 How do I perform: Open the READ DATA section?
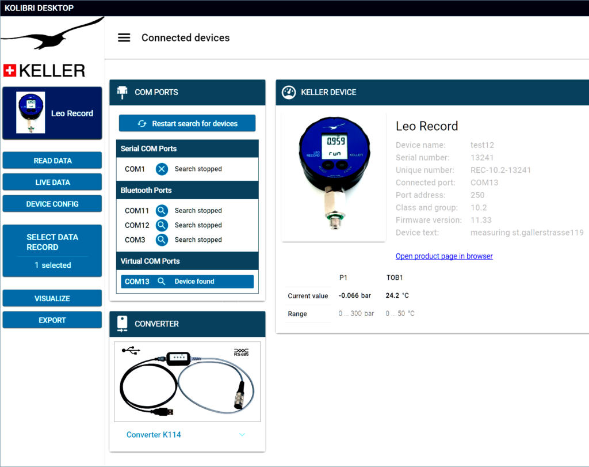[52, 161]
